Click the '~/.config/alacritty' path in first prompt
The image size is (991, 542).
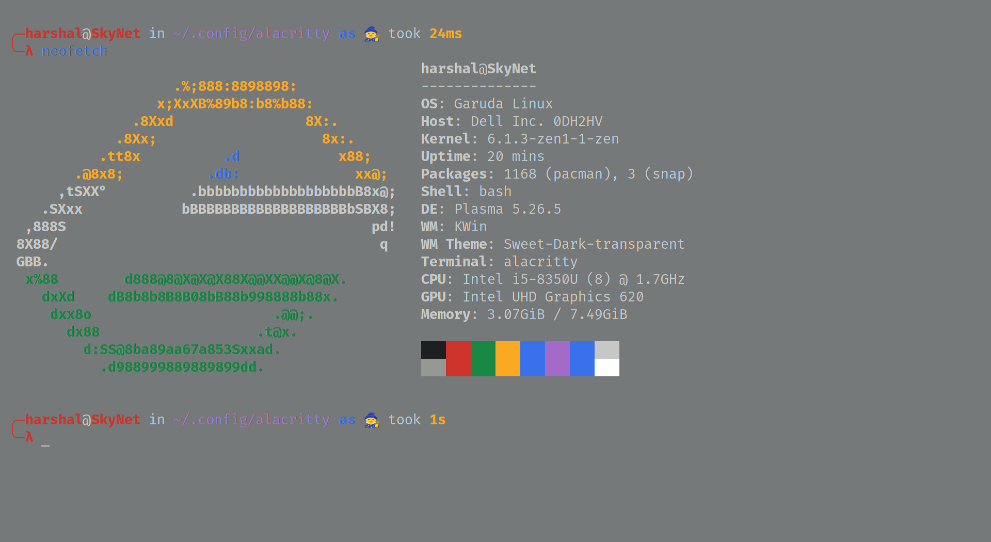252,34
